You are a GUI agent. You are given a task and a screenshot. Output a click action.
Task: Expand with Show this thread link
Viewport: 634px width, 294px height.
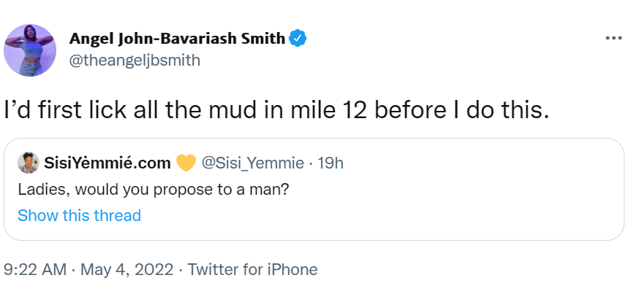pyautogui.click(x=79, y=215)
